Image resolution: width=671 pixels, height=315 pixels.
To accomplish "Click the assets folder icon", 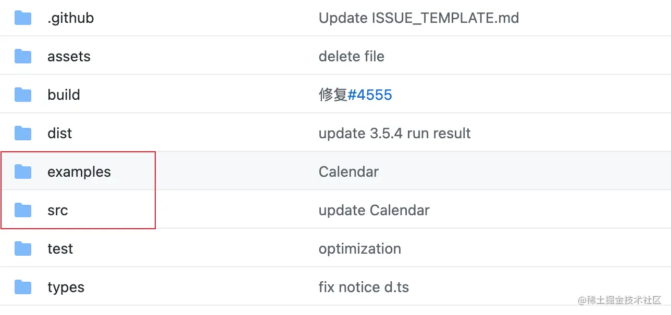I will pyautogui.click(x=23, y=56).
